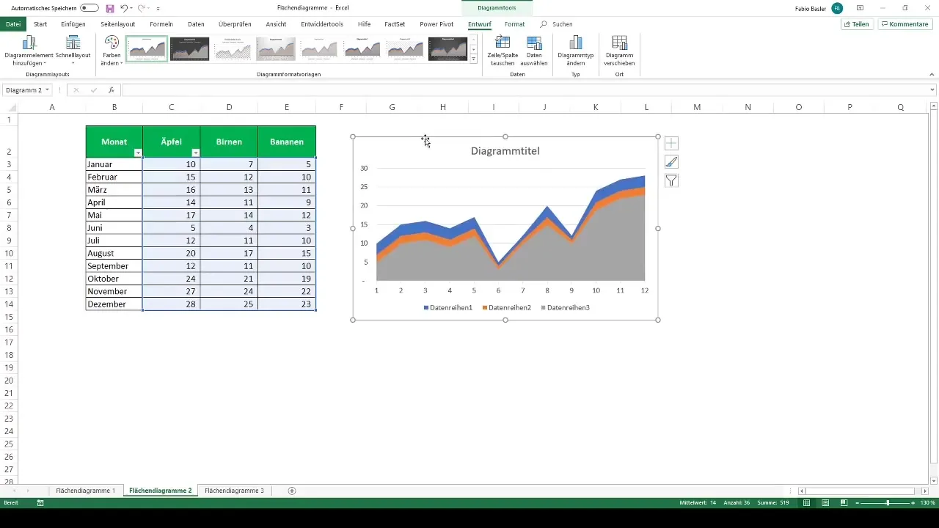Expand the formula bar chevron
Image resolution: width=939 pixels, height=528 pixels.
pyautogui.click(x=932, y=90)
